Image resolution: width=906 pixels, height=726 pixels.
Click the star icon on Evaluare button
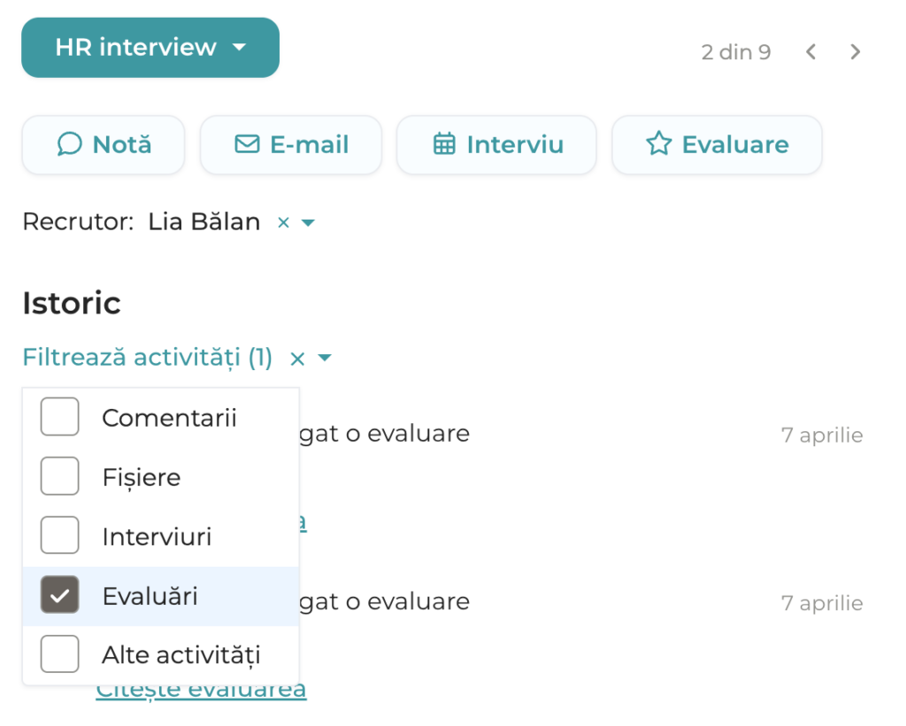tap(661, 144)
